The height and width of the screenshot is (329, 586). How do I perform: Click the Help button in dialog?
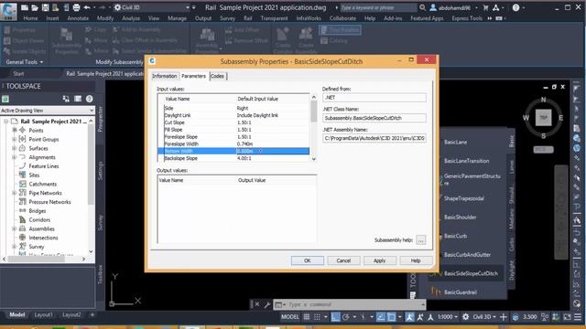(416, 260)
